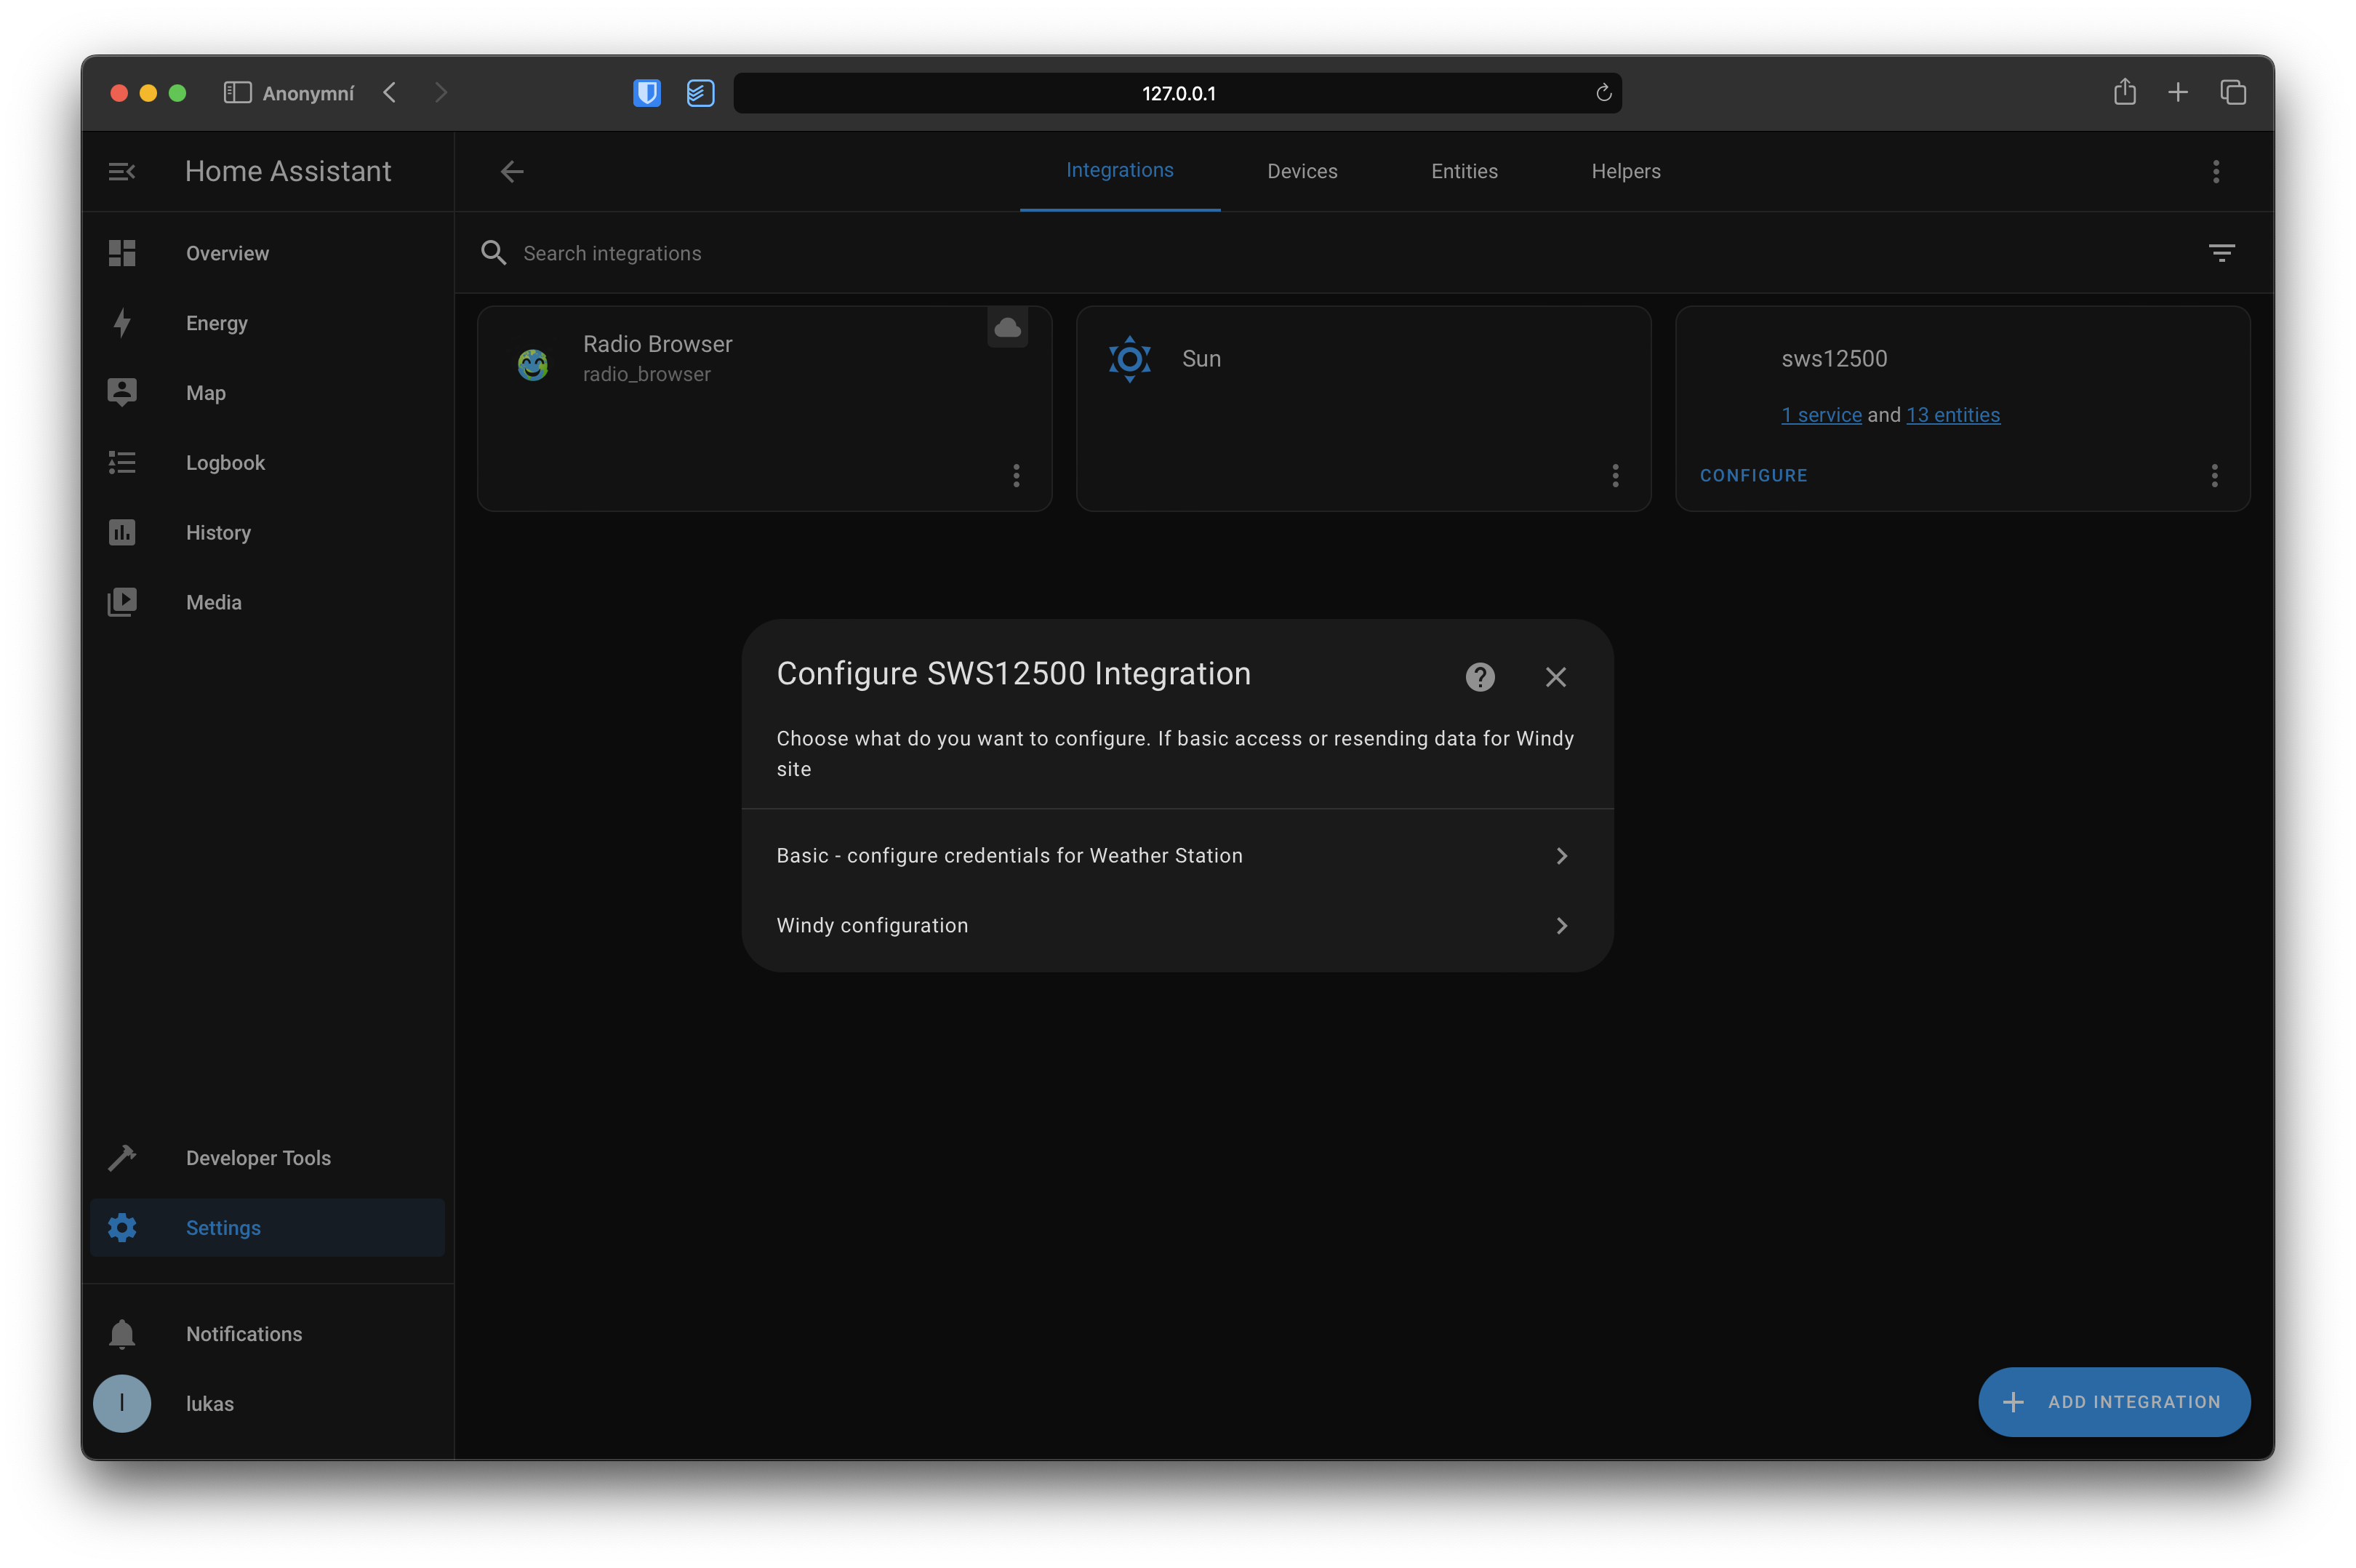
Task: Open the Overview dashboard icon
Action: (x=121, y=253)
